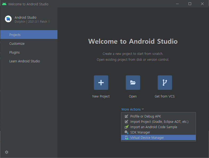Click the Get from VCS branch icon
The image size is (209, 158).
(165, 83)
